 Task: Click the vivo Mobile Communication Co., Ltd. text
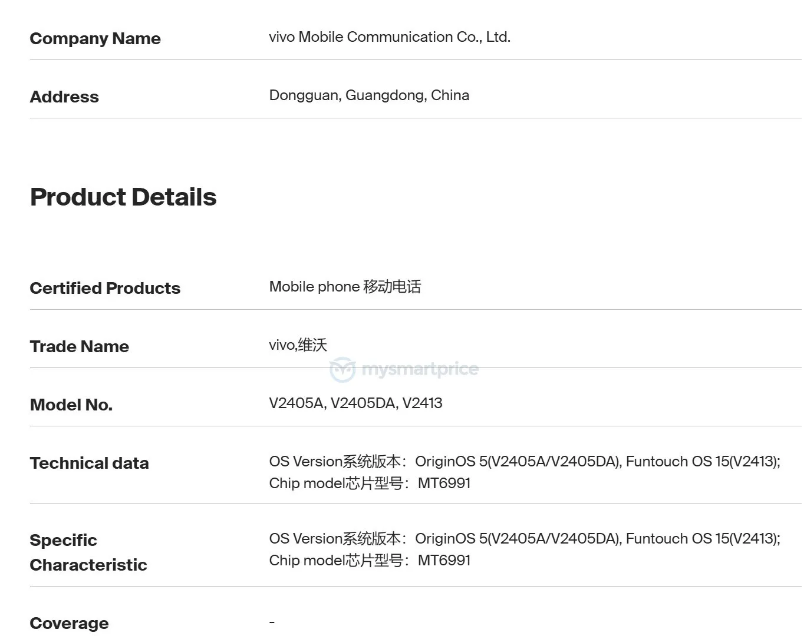pos(390,37)
